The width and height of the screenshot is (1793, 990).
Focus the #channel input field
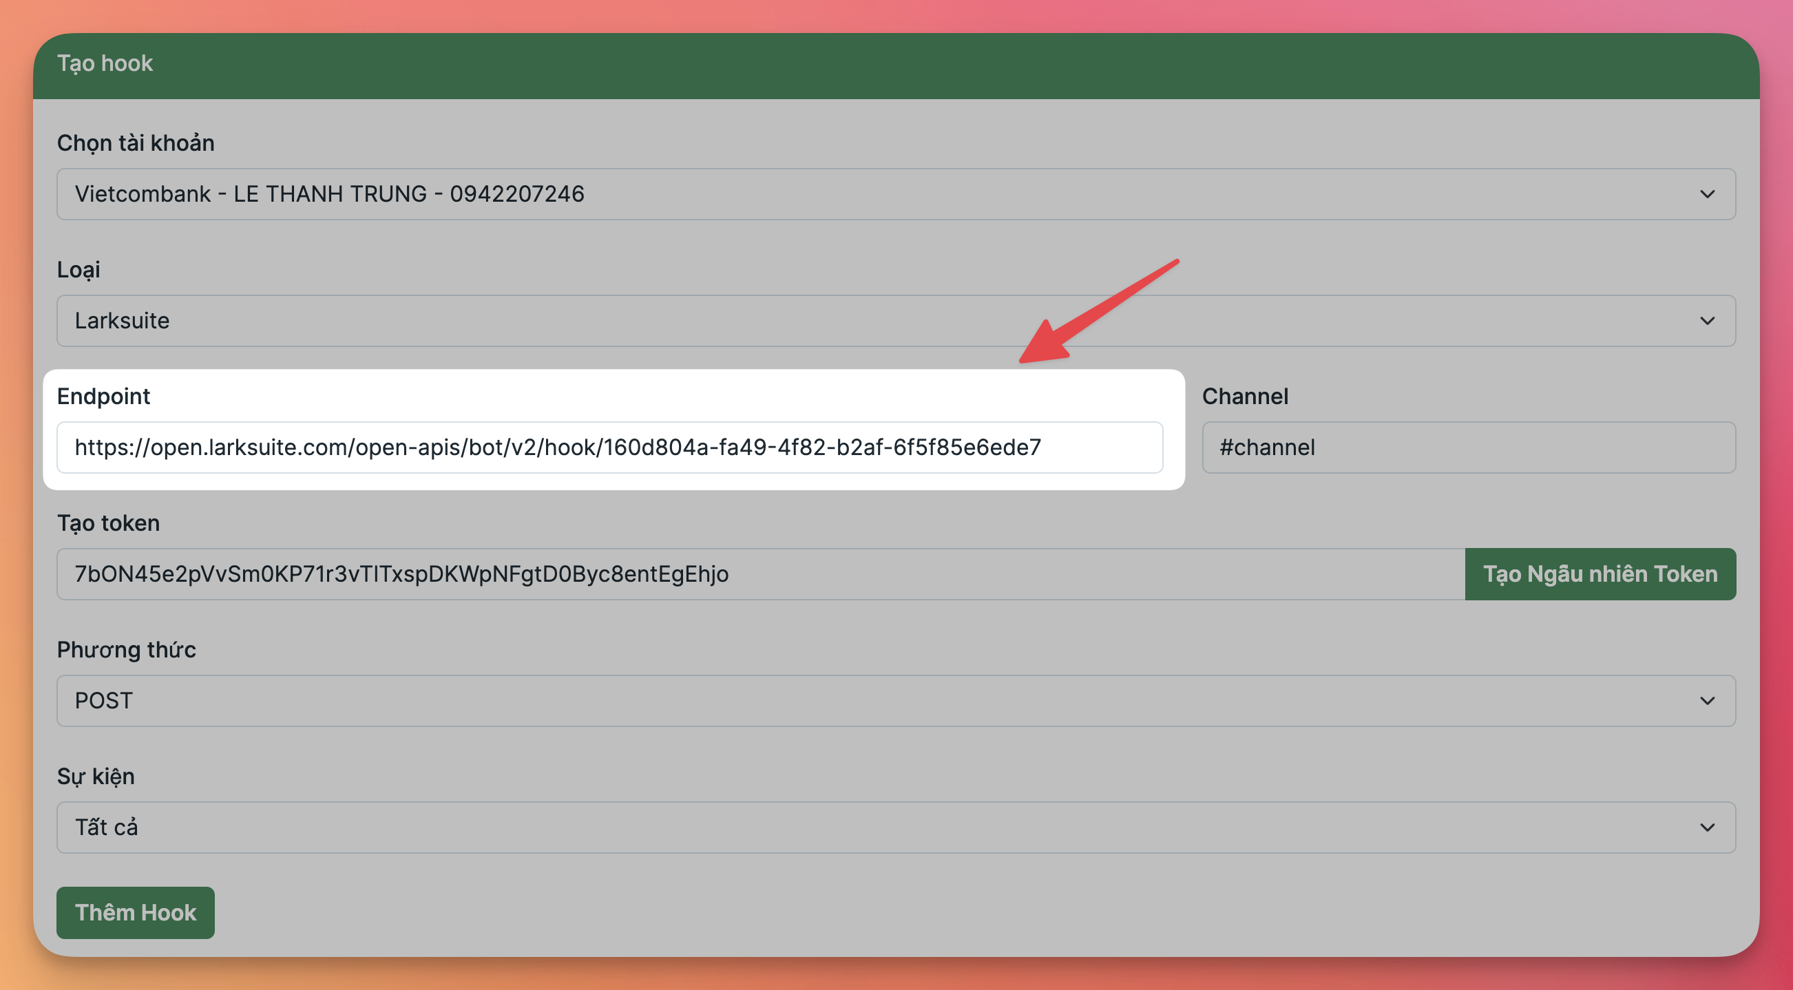tap(1469, 447)
